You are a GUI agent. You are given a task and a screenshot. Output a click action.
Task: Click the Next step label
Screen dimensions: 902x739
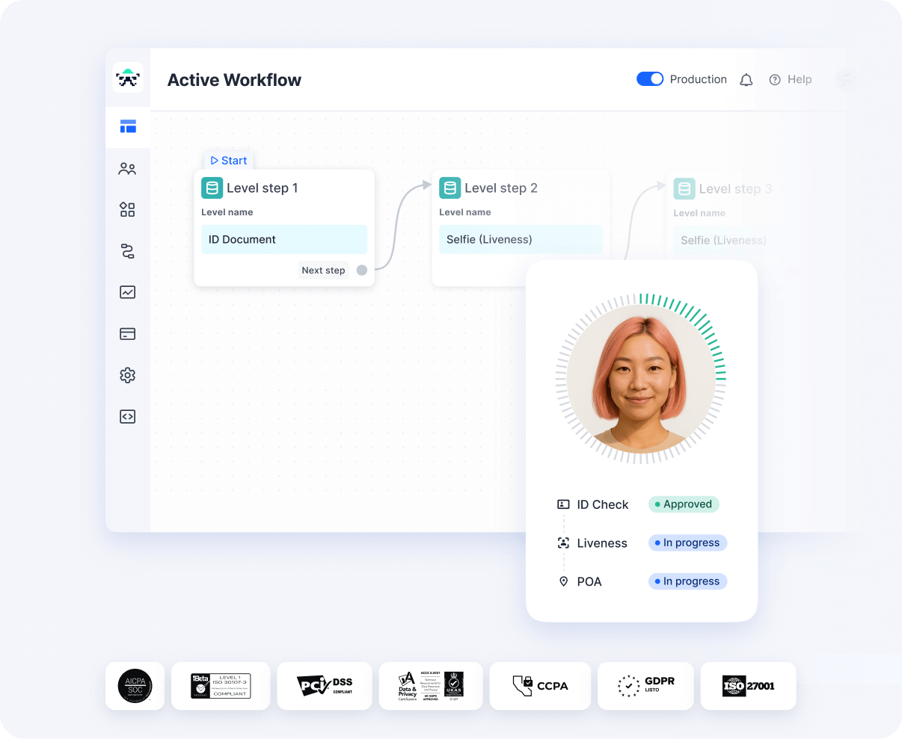[x=323, y=270]
